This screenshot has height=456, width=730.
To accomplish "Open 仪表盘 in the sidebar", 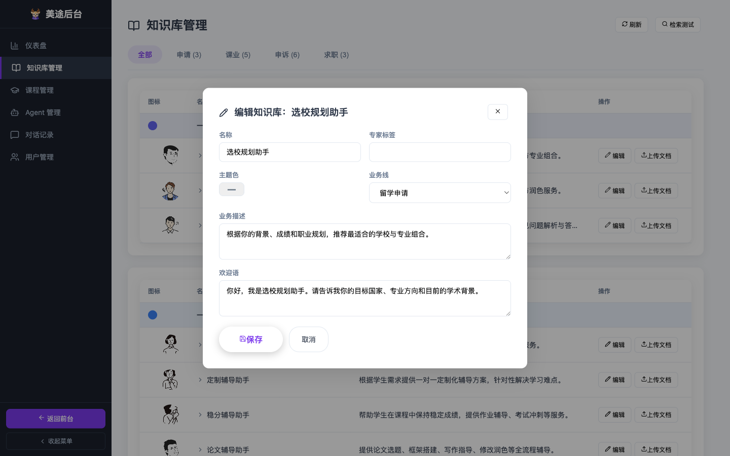I will (x=56, y=46).
